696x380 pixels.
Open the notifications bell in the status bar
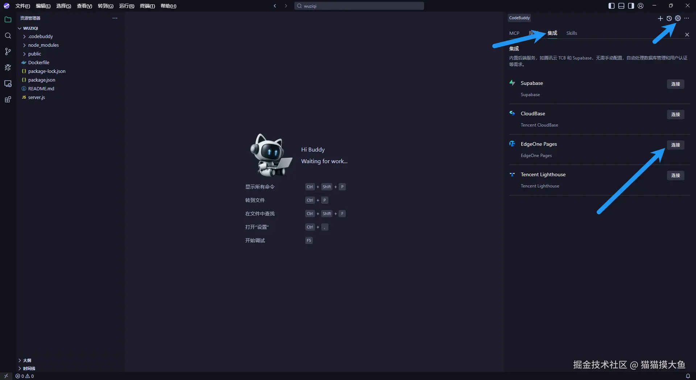pos(688,376)
